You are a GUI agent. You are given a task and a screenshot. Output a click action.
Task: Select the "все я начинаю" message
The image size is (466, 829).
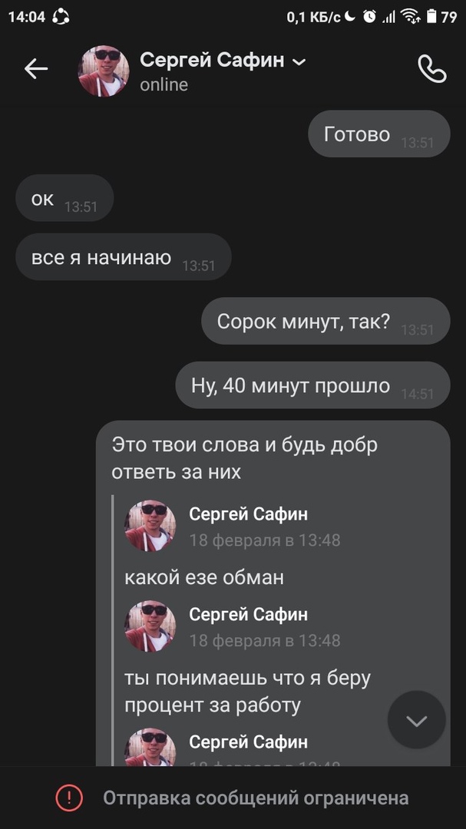coord(124,257)
